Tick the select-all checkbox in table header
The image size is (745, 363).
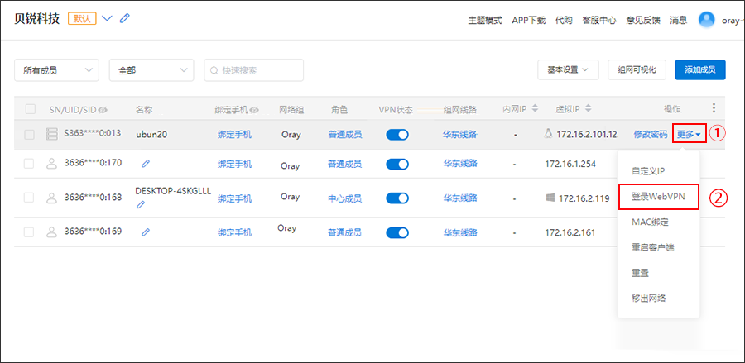tap(31, 109)
